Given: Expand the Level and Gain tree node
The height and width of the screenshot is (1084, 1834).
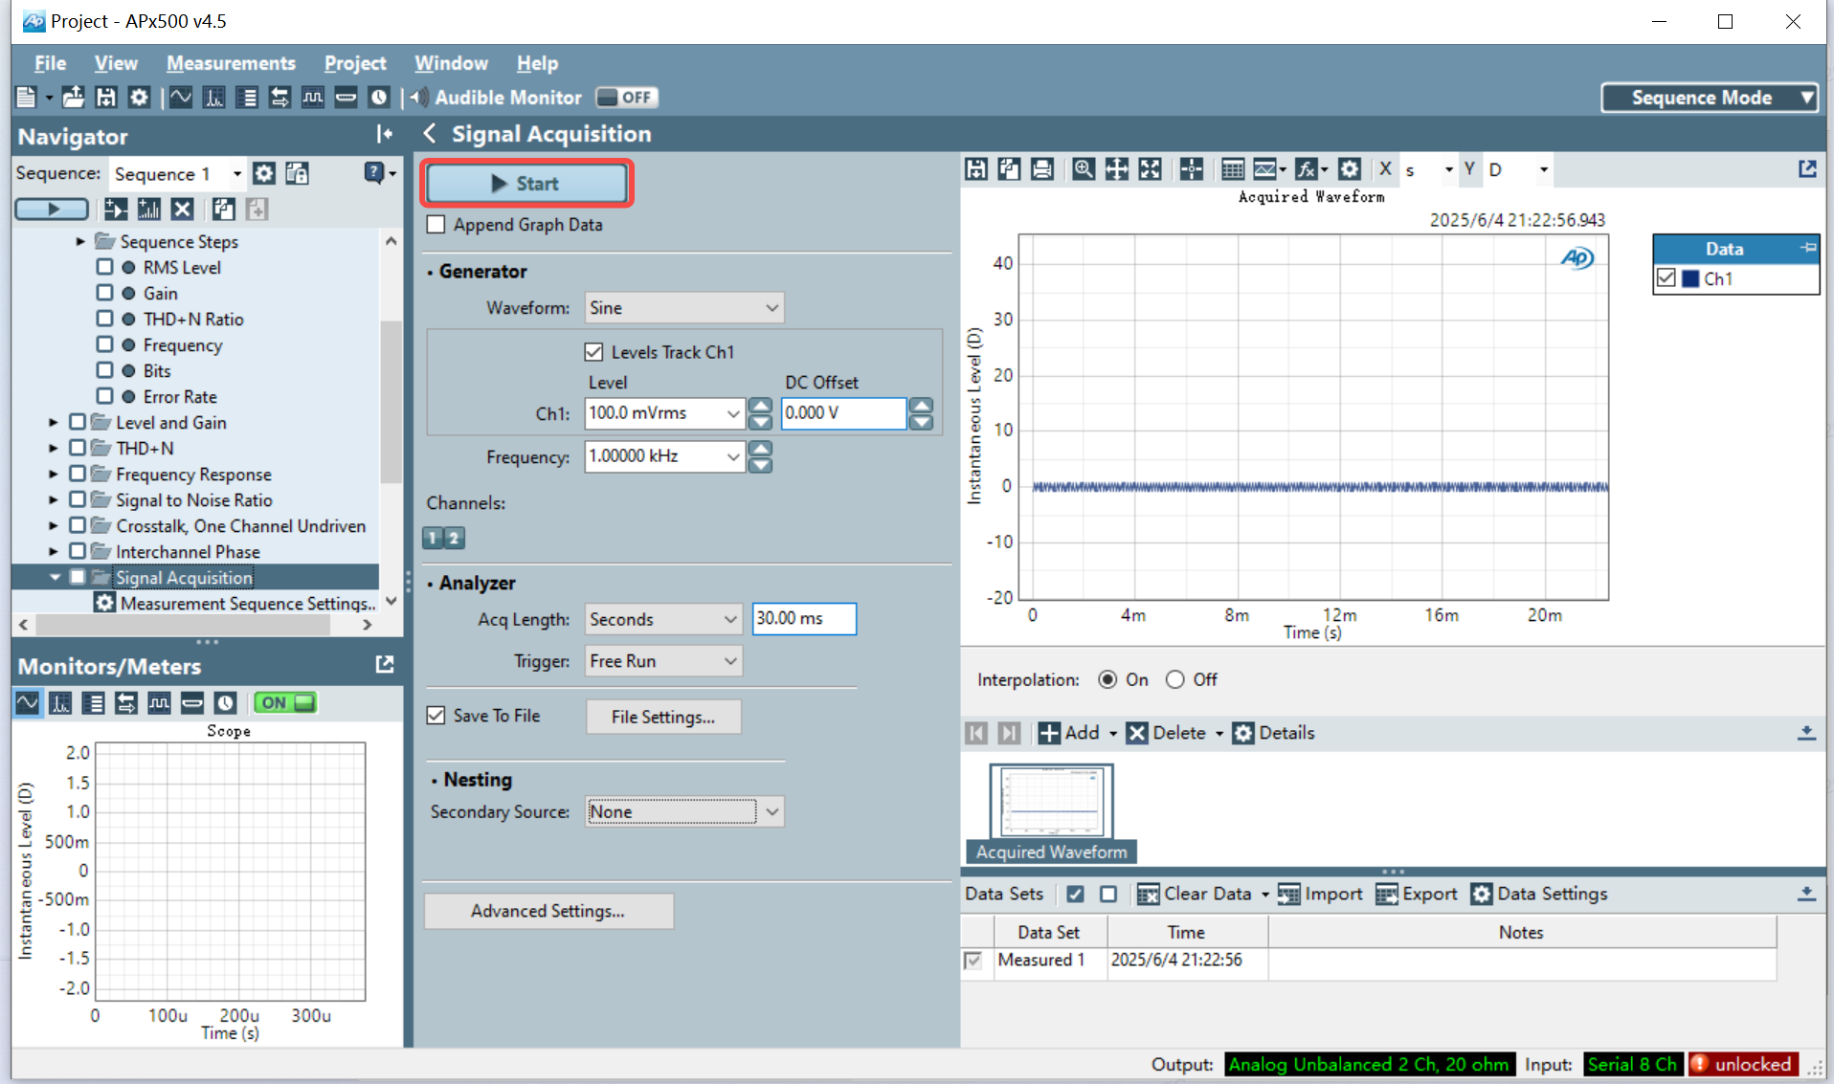Looking at the screenshot, I should 54,422.
